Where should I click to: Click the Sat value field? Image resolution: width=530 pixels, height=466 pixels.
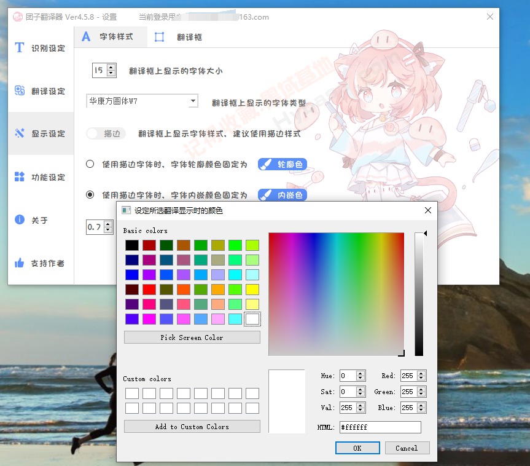coord(348,392)
